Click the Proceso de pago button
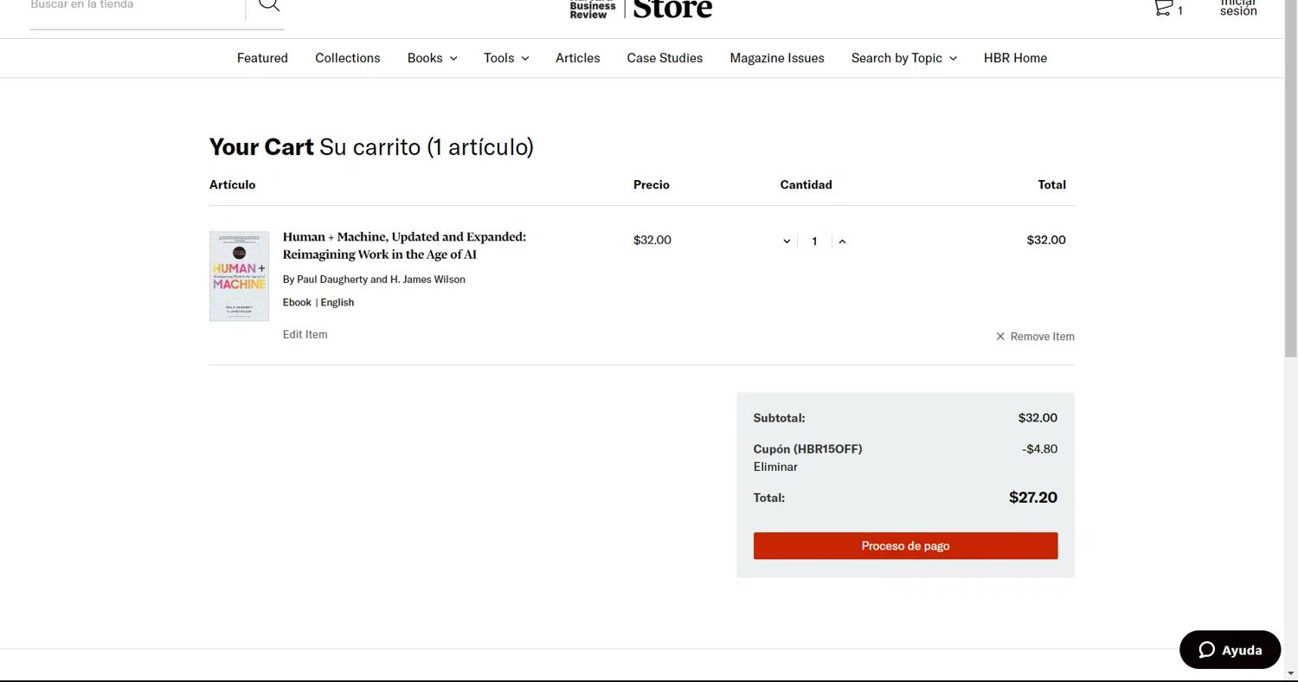1298x682 pixels. 905,546
